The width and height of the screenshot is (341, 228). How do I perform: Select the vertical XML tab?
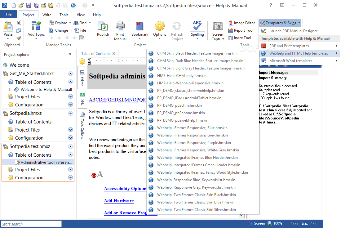click(82, 99)
